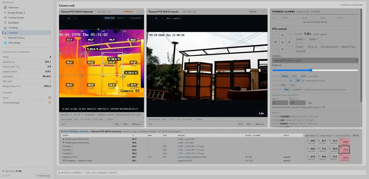369x179 pixels.
Task: Pan PTZ camera right
Action: [290, 42]
